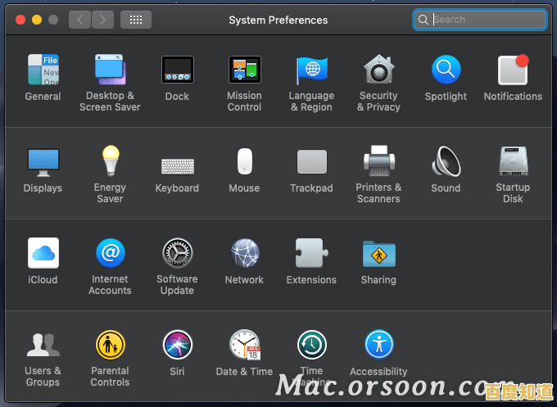Open Keyboard preferences
Viewport: 557px width, 407px height.
(177, 164)
